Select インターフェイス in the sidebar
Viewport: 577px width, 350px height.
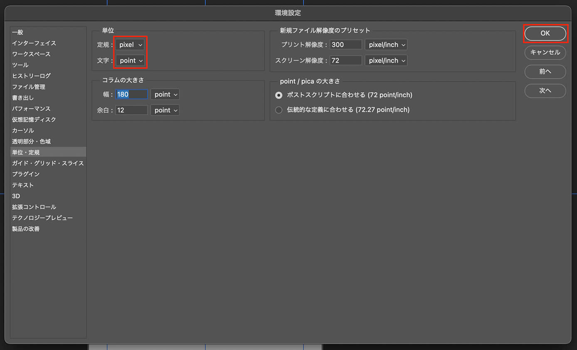[x=48, y=43]
